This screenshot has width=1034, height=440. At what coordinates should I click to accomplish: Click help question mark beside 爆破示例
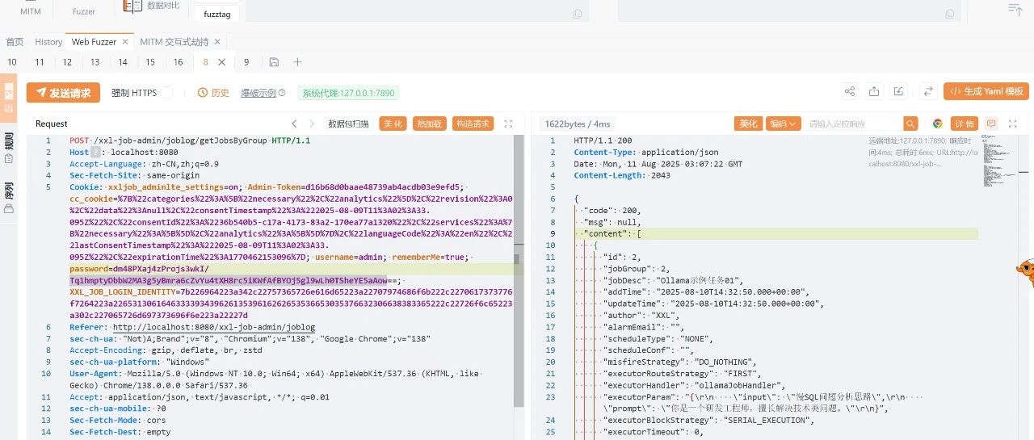point(282,93)
